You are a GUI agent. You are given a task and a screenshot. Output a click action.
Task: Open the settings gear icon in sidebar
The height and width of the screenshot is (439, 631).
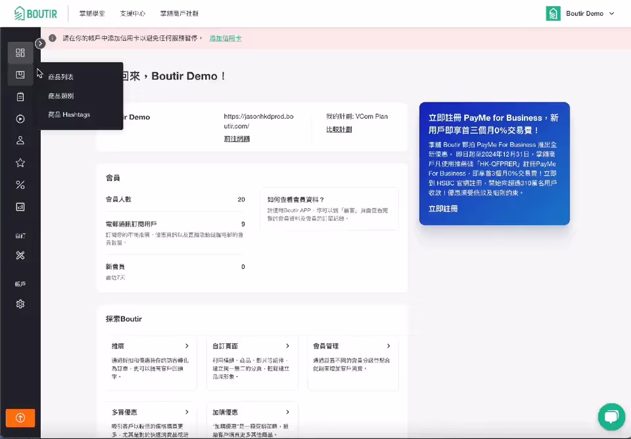(20, 304)
